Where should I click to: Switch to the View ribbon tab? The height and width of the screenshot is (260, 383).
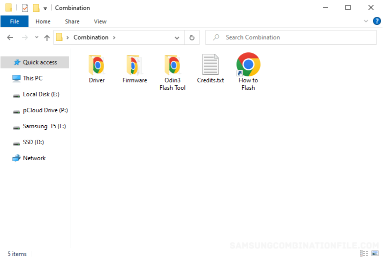(100, 21)
